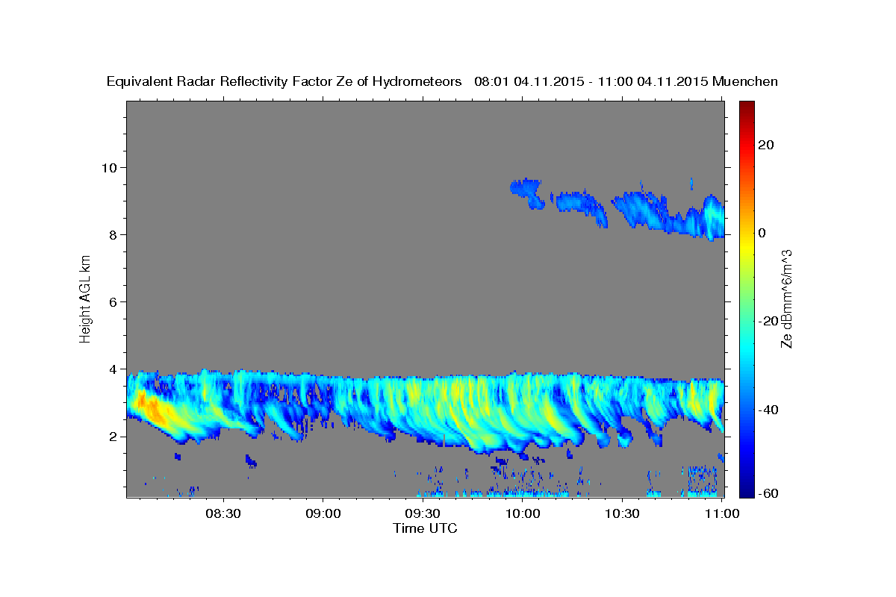The image size is (896, 597).
Task: Click the 11:00 time tick label
Action: (x=721, y=513)
